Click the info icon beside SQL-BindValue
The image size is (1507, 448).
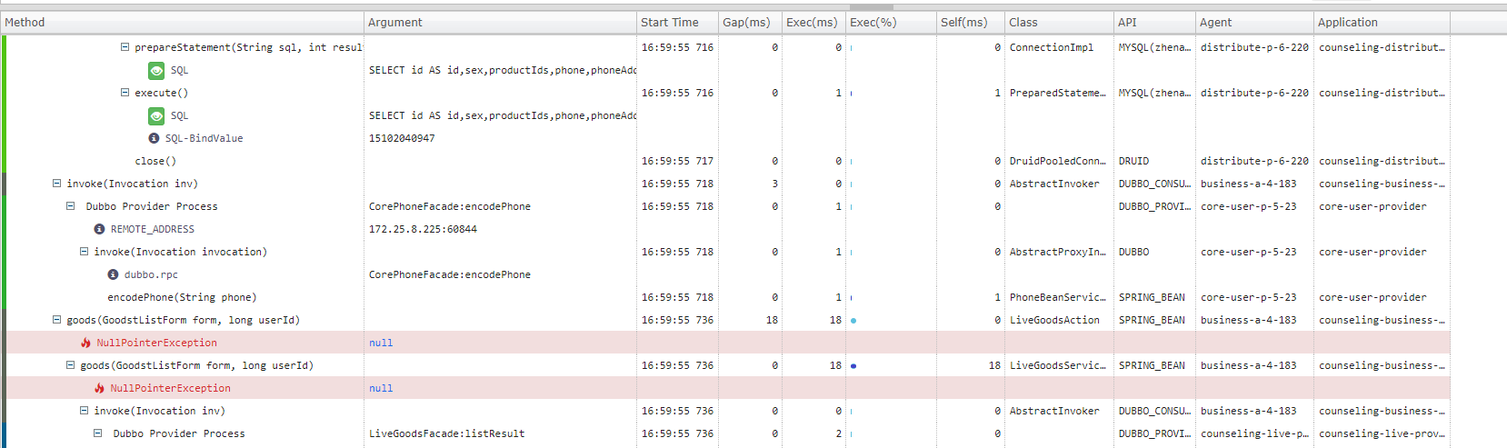click(x=154, y=138)
